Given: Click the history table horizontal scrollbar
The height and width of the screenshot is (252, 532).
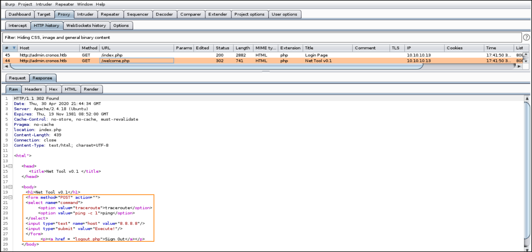Looking at the screenshot, I should click(x=216, y=66).
